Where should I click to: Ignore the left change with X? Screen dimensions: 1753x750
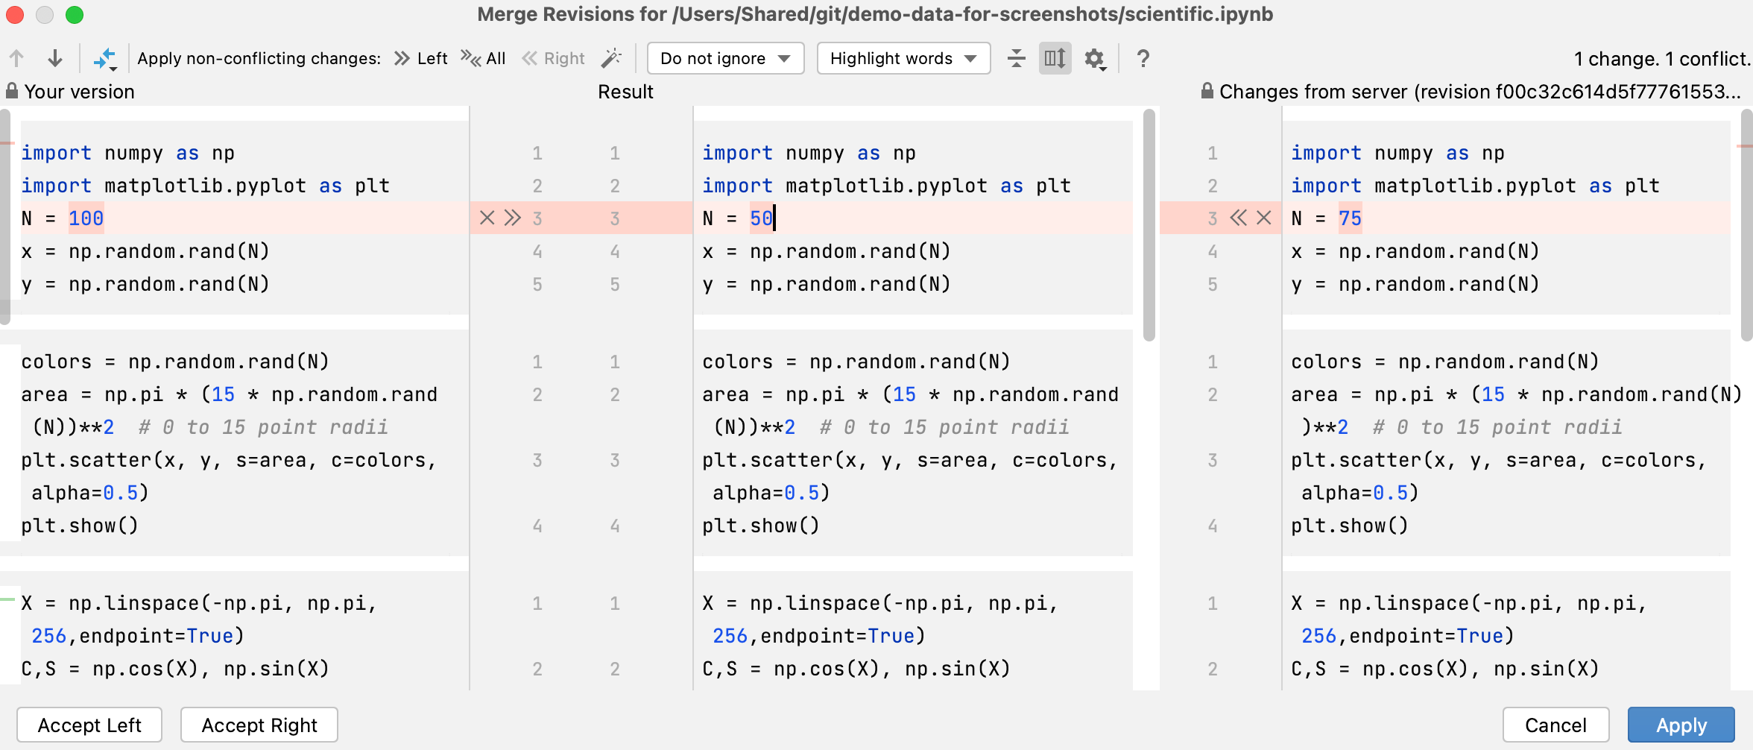(x=487, y=218)
